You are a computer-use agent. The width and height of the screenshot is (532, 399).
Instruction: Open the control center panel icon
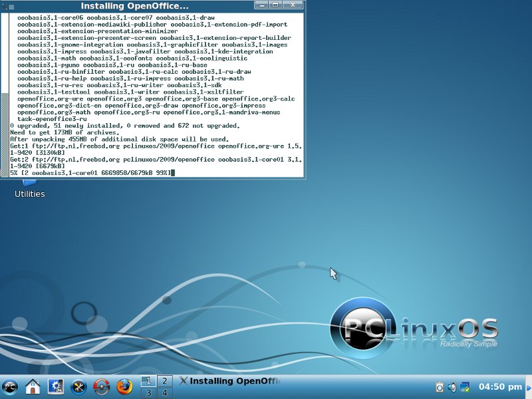[x=56, y=386]
